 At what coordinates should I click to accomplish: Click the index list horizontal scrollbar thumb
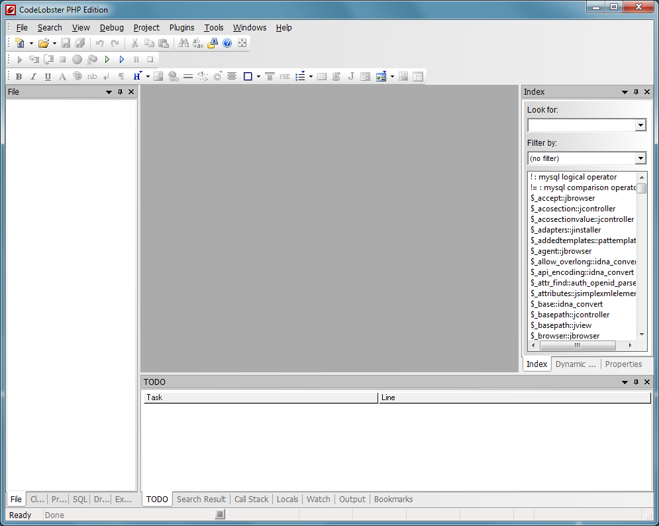578,346
